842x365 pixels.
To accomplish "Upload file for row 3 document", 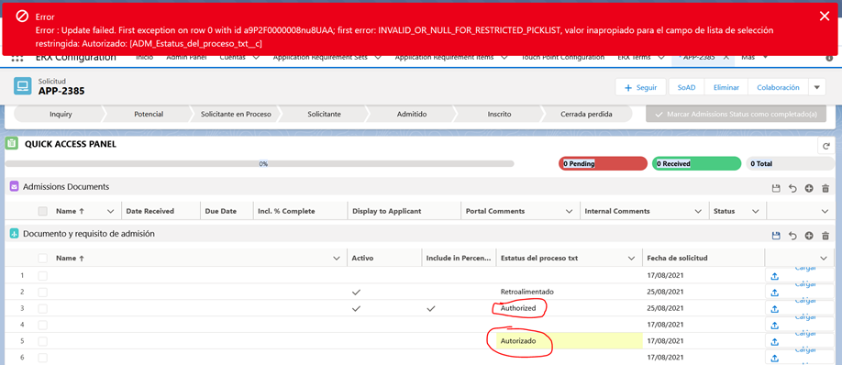I will click(774, 309).
